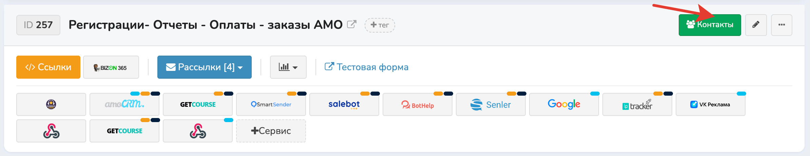
Task: Add a new service with +Сервис
Action: pos(271,131)
